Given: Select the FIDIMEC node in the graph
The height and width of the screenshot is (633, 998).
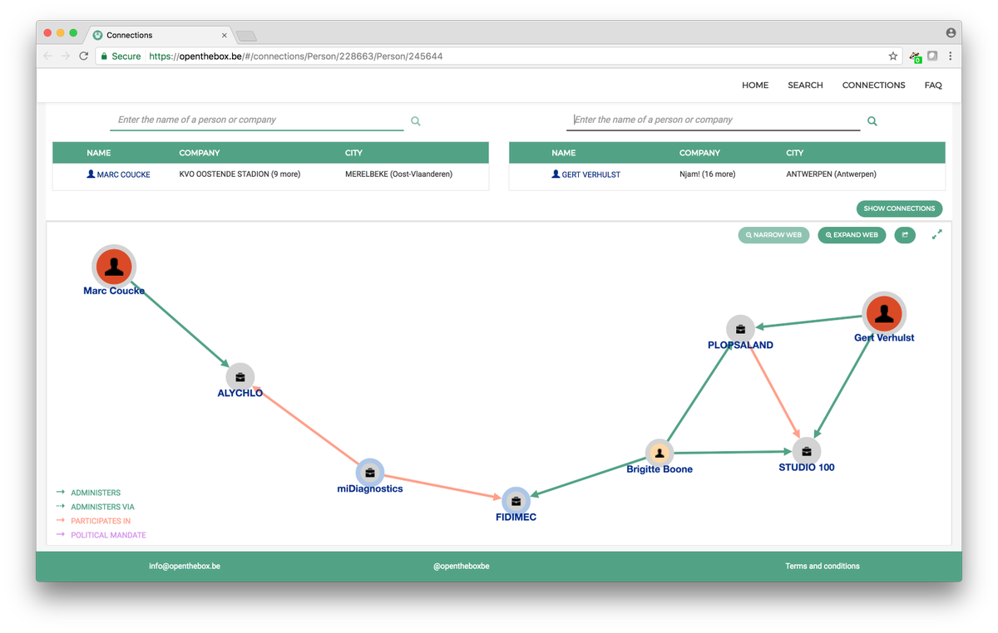Looking at the screenshot, I should click(x=516, y=500).
